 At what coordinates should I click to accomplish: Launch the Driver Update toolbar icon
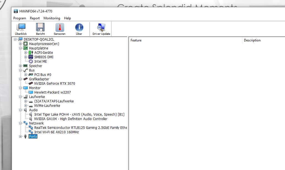(101, 28)
